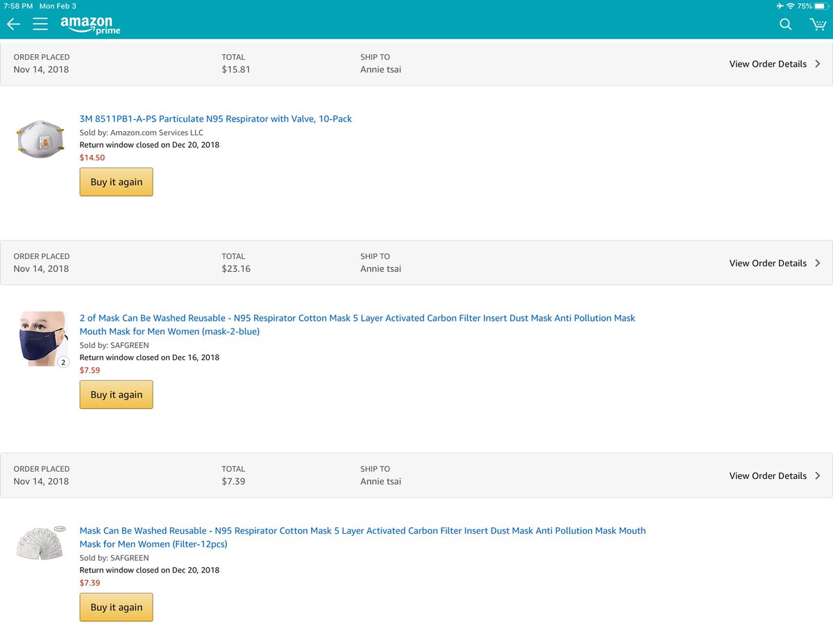Screen dimensions: 833x624
Task: Buy the 3M N95 Respirator again
Action: click(117, 182)
